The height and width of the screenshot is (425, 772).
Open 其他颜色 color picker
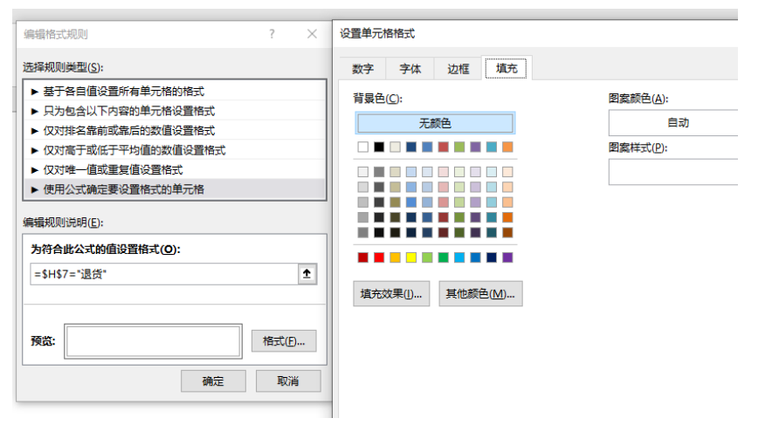pyautogui.click(x=480, y=294)
